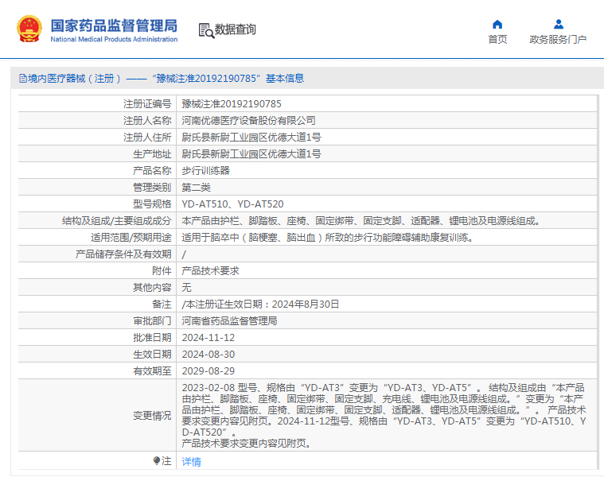Click the 审批部门 label
This screenshot has width=604, height=477.
152,321
